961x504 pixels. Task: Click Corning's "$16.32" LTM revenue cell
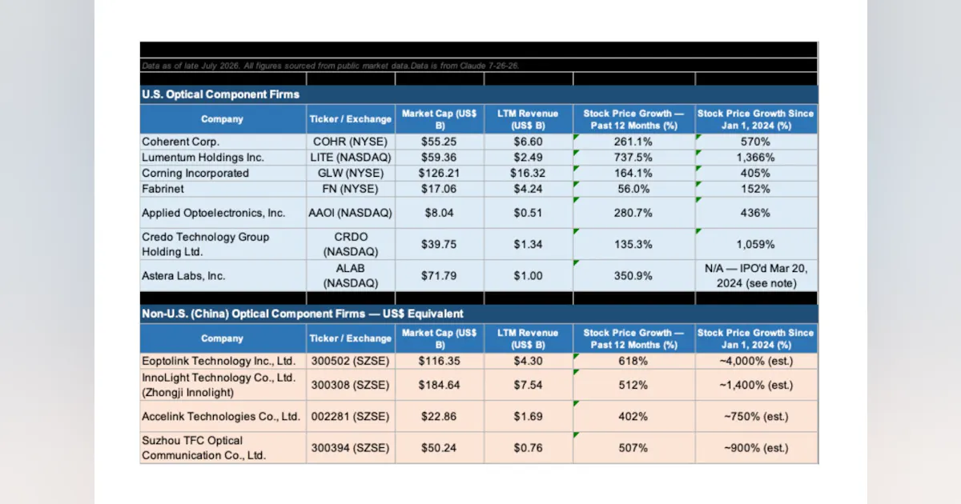pos(529,173)
